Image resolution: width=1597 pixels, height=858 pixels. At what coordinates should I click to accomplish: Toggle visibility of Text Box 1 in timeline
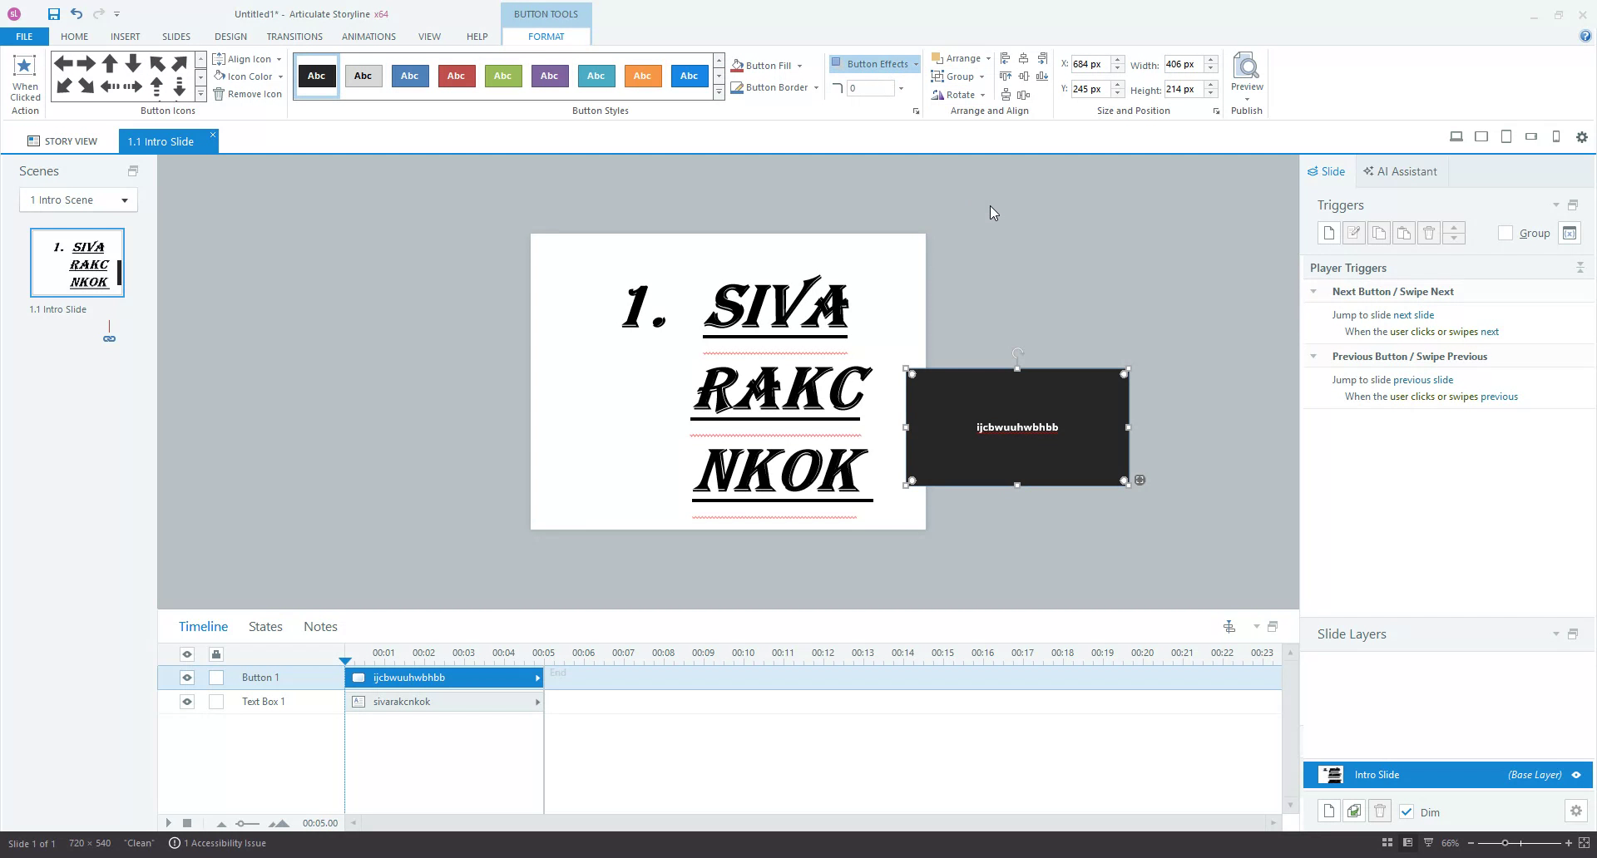(186, 702)
